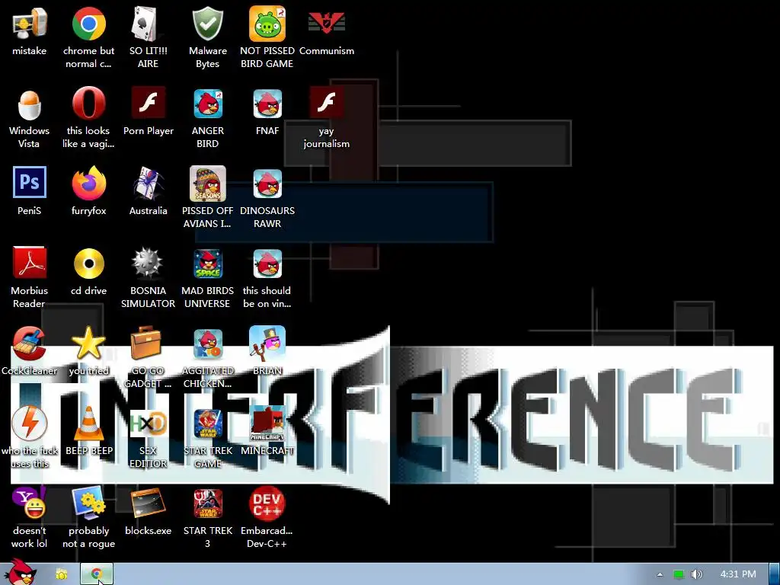Launch the "STAR TREK 3" icon
Screen dimensions: 780x585
point(208,504)
